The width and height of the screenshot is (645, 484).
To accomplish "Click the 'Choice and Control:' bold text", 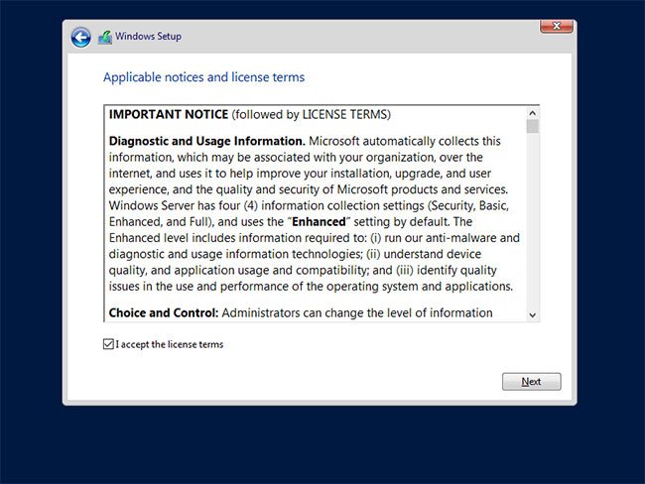I will point(164,313).
